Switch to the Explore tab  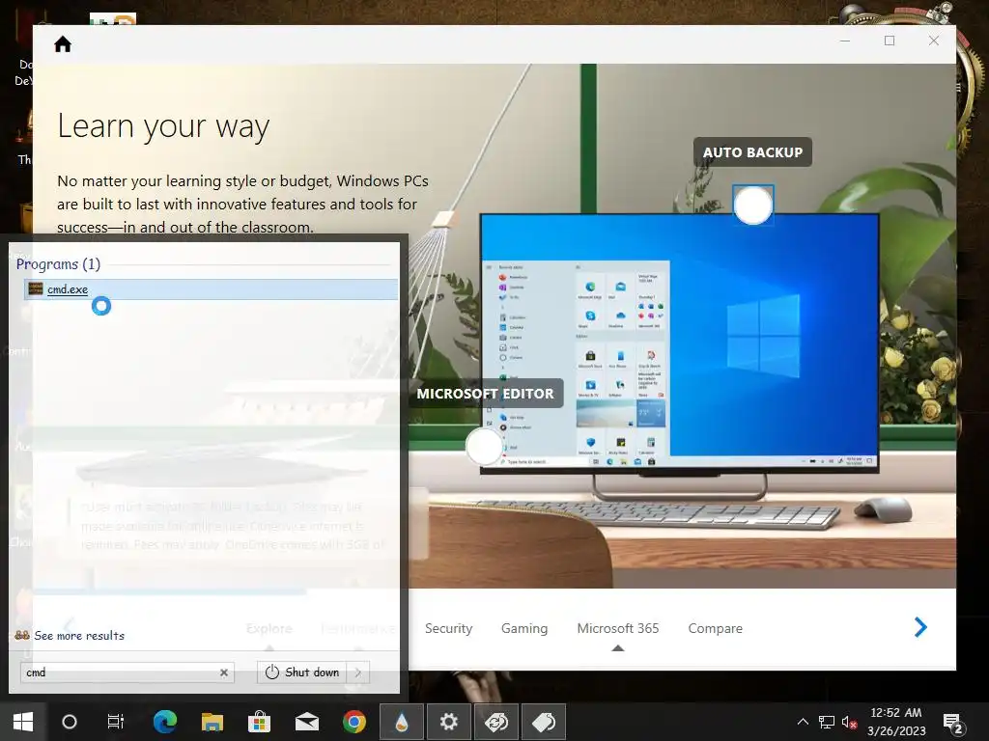tap(269, 628)
